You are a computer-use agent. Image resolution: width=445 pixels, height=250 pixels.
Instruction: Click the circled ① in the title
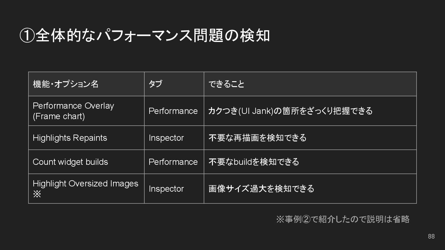[27, 36]
